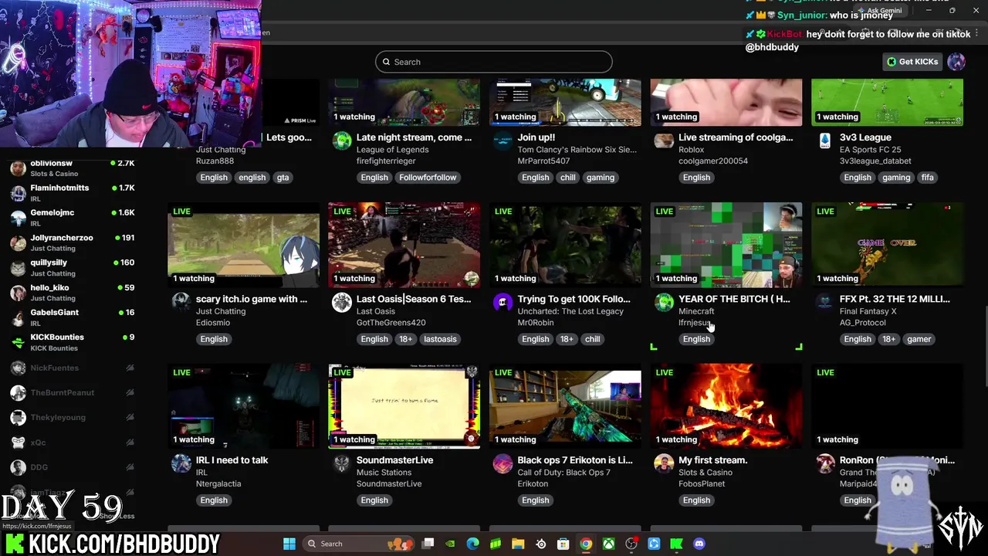Open the Ifrnjesus channel name link

(694, 323)
